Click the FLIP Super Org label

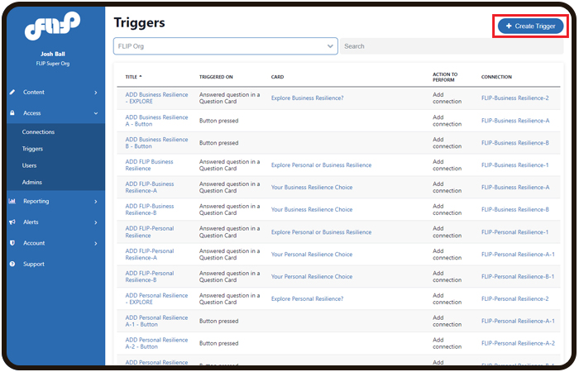(53, 64)
